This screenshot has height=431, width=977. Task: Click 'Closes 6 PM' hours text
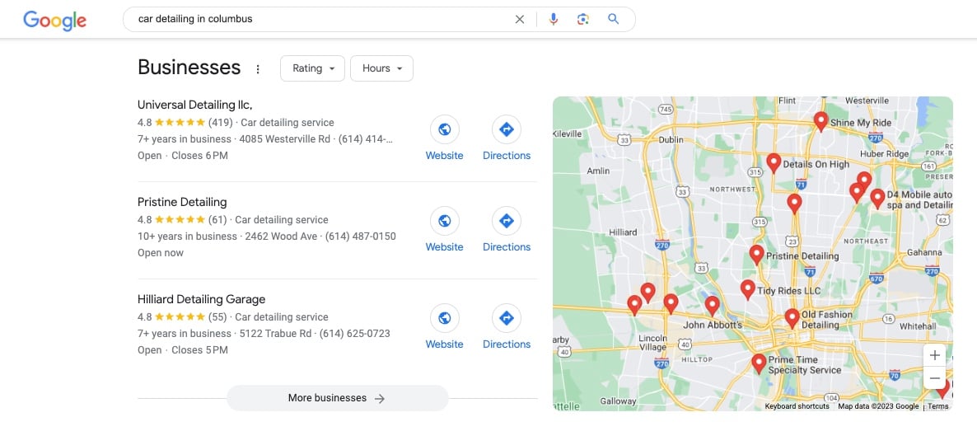tap(199, 156)
